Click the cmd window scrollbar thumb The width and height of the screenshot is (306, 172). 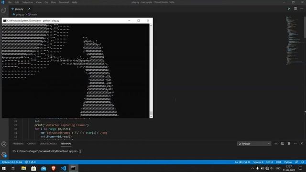coord(151,113)
